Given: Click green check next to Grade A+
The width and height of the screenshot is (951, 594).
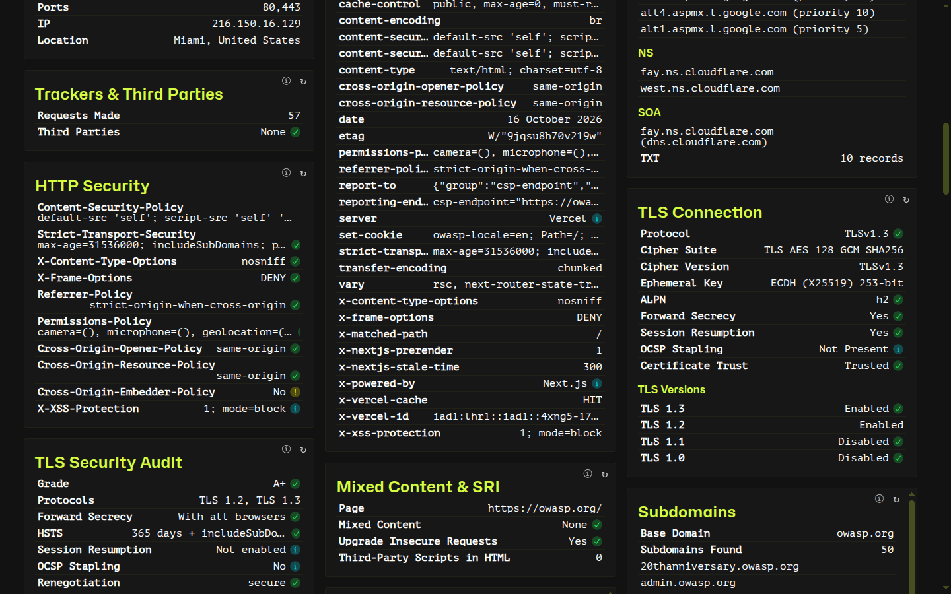Looking at the screenshot, I should pyautogui.click(x=295, y=484).
